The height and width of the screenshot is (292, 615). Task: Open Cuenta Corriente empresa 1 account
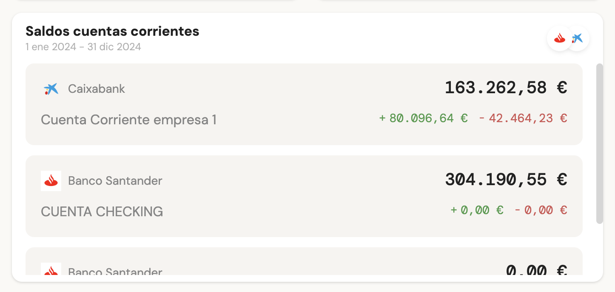click(128, 120)
